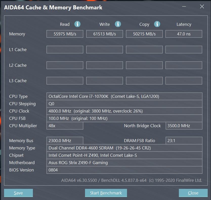Viewport: 211px width, 200px height.
Task: Click the Motherboard label
Action: point(22,163)
